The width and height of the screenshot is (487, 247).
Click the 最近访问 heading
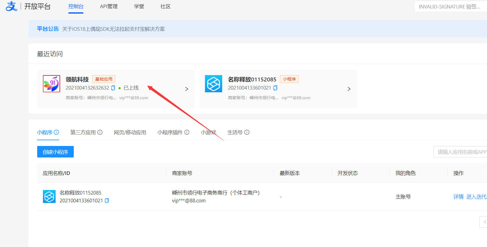(x=50, y=54)
